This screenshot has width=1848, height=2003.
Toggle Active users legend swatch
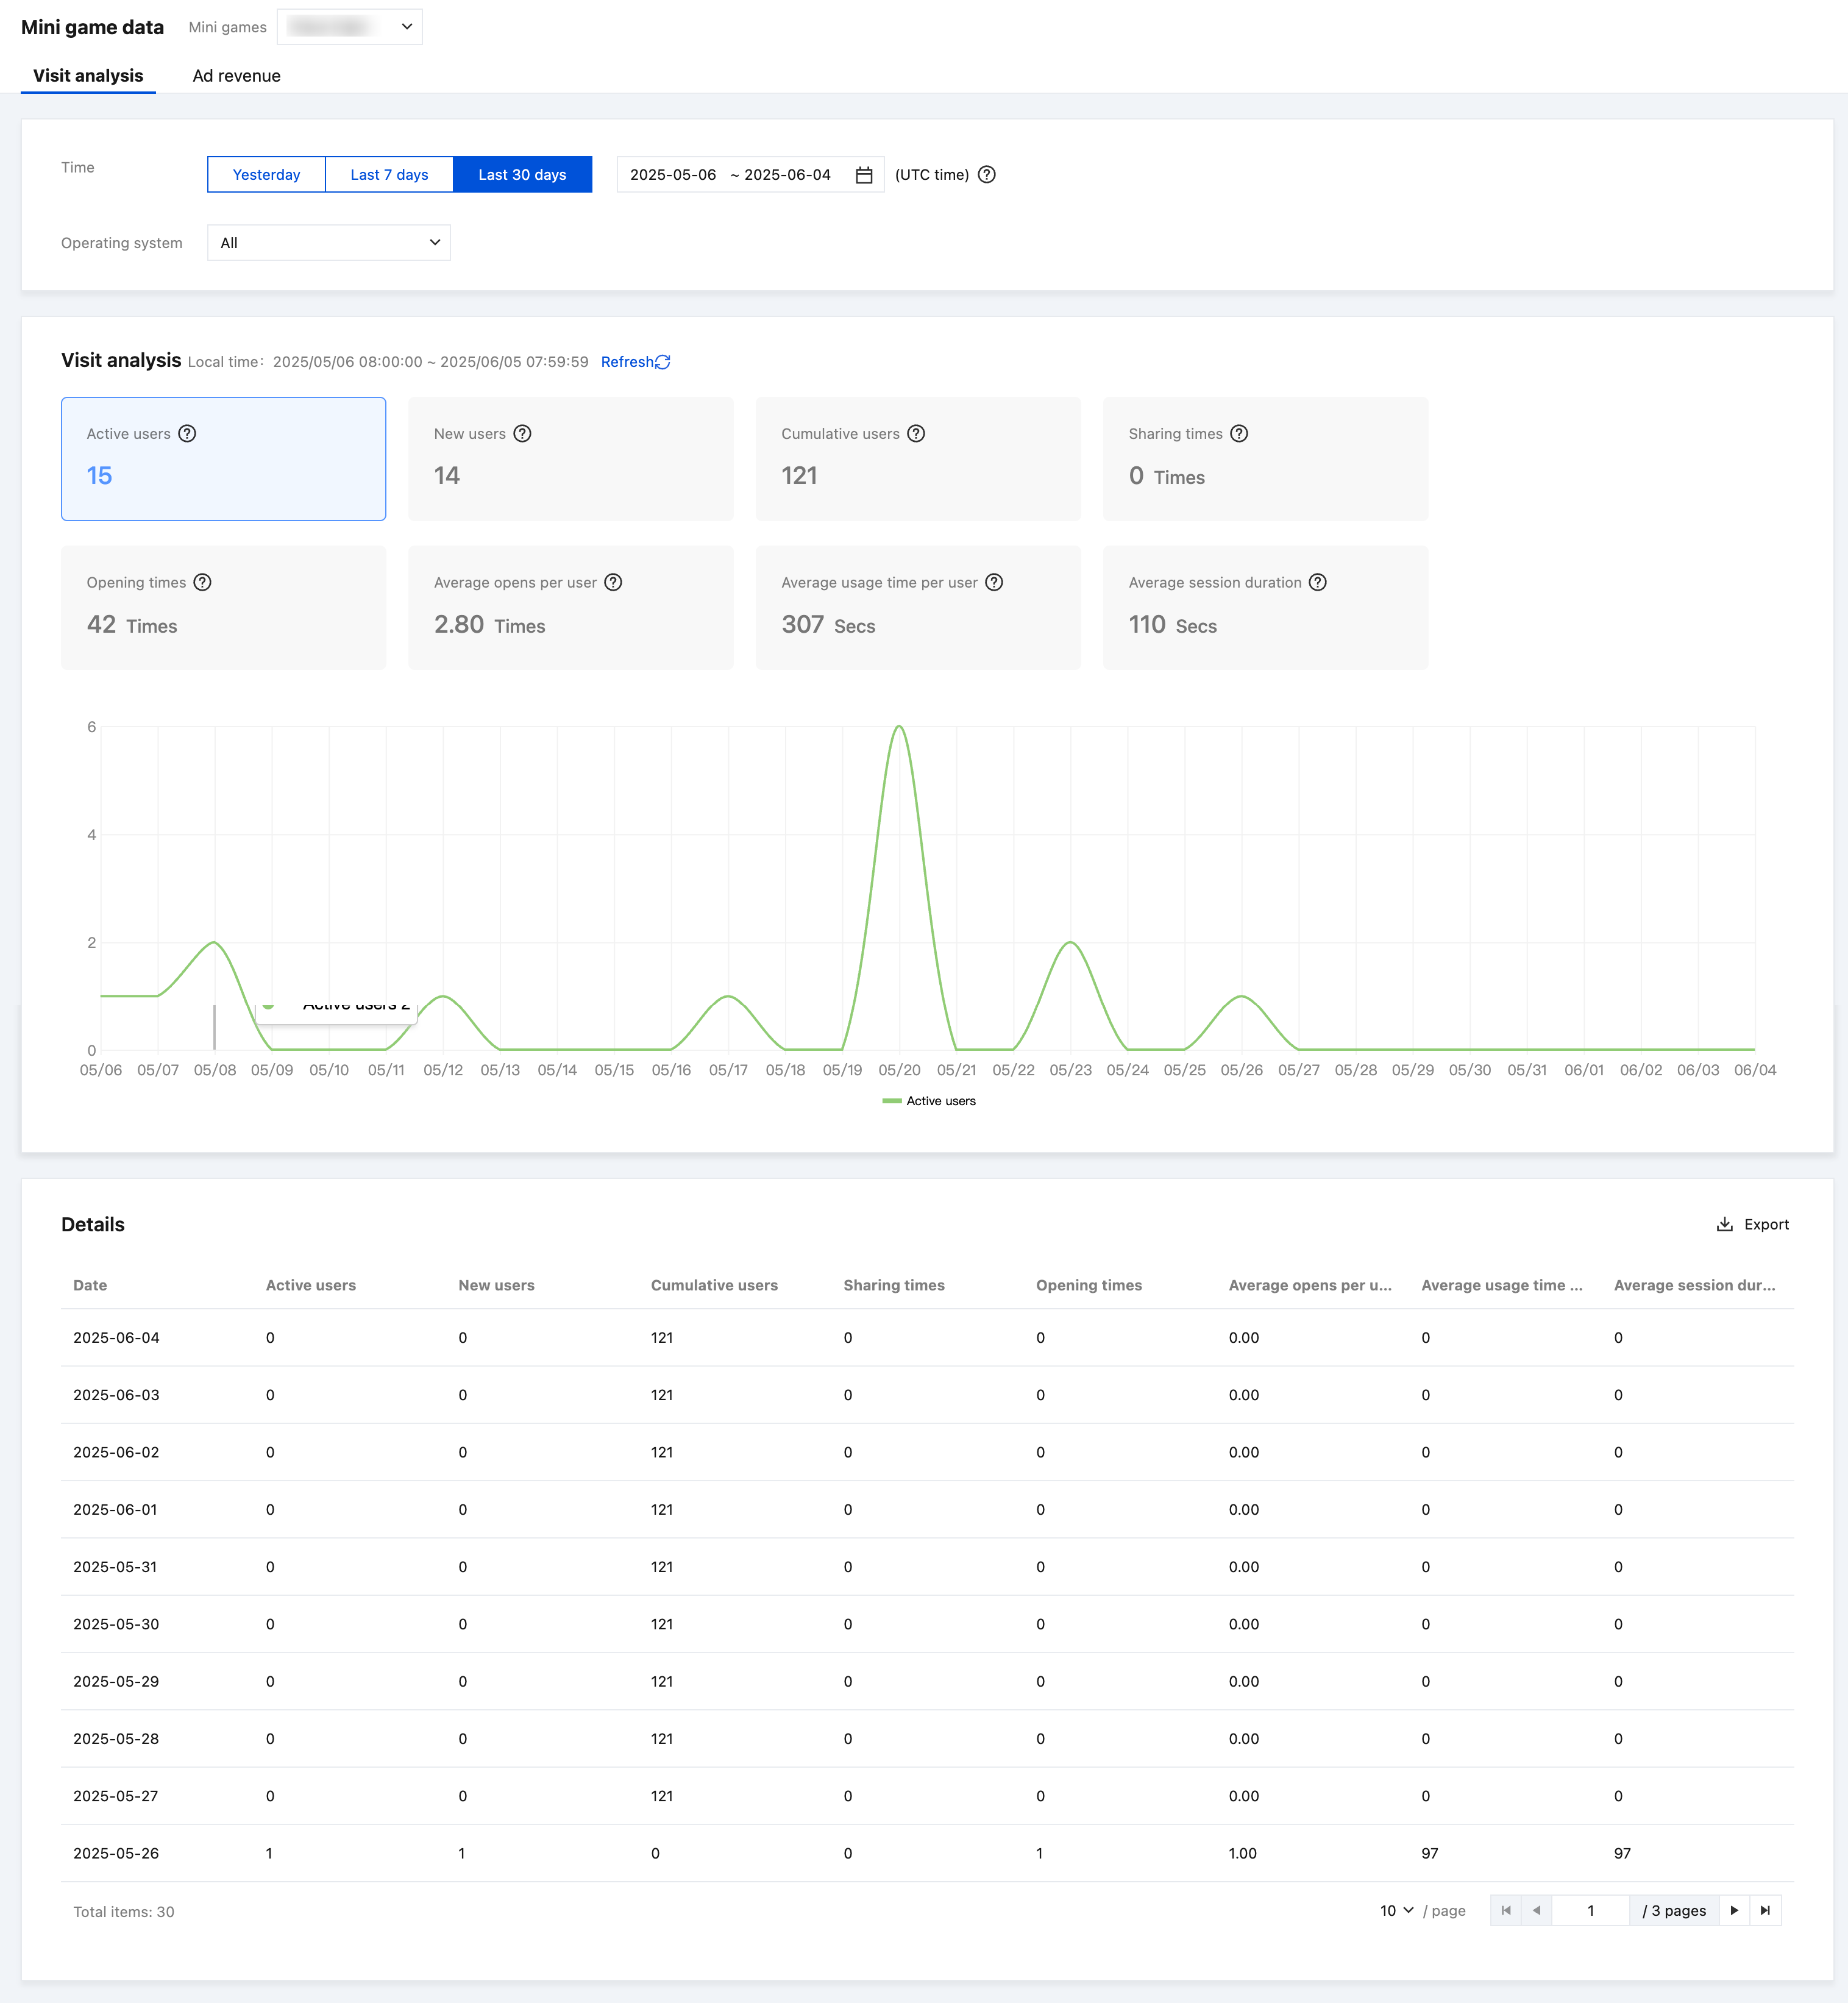coord(892,1101)
